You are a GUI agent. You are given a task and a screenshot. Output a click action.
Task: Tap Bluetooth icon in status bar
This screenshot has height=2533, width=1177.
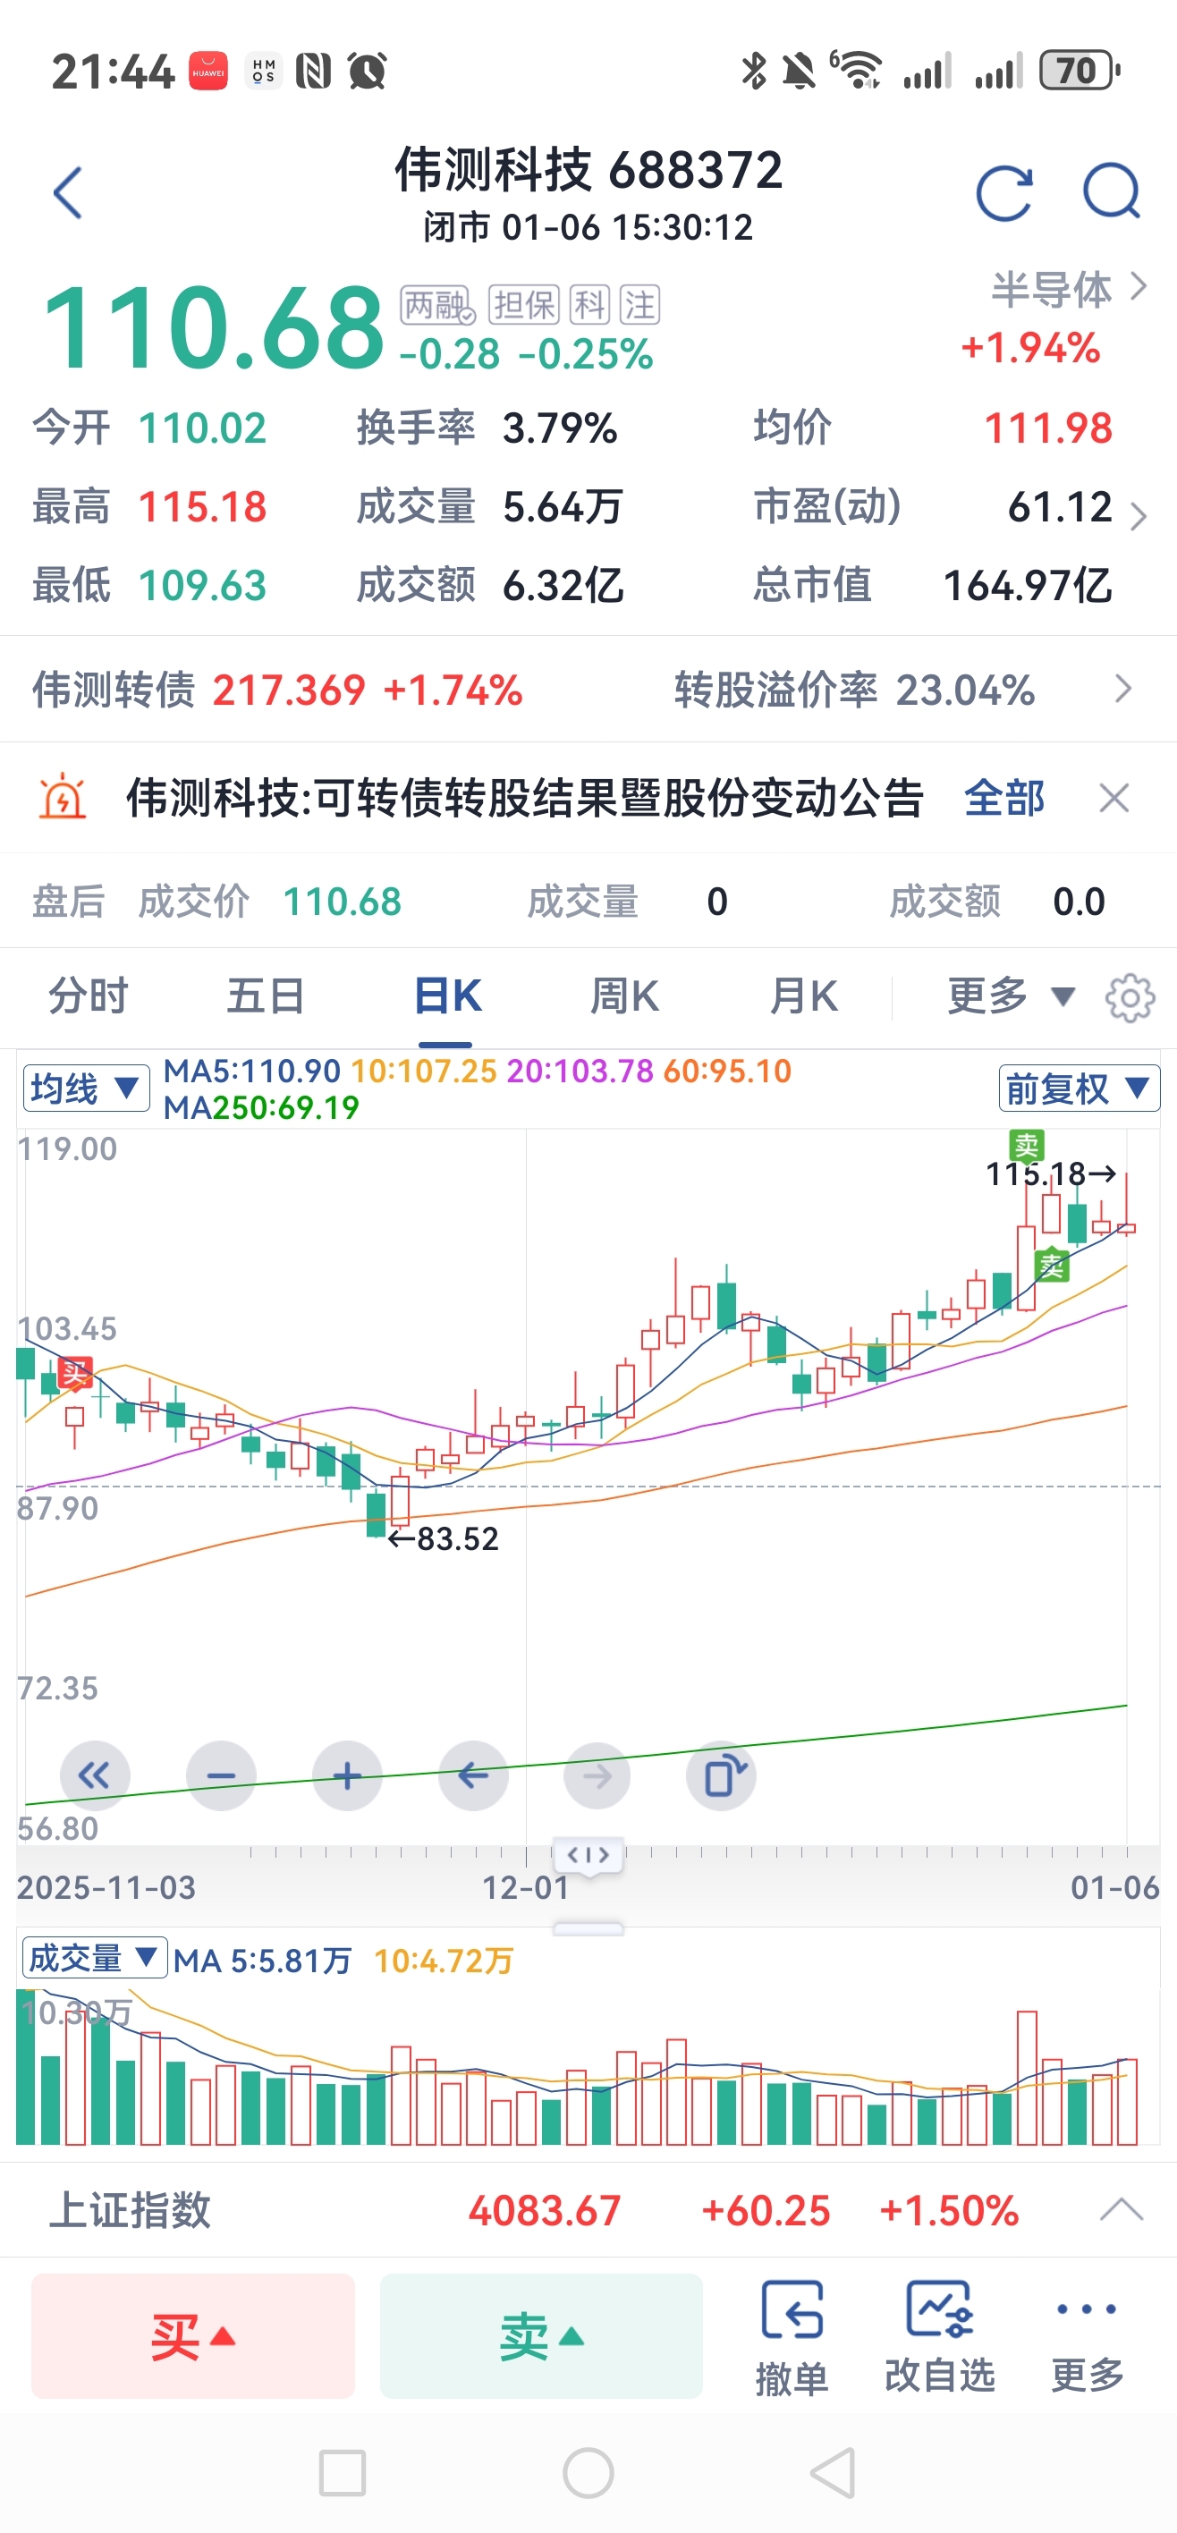[754, 71]
